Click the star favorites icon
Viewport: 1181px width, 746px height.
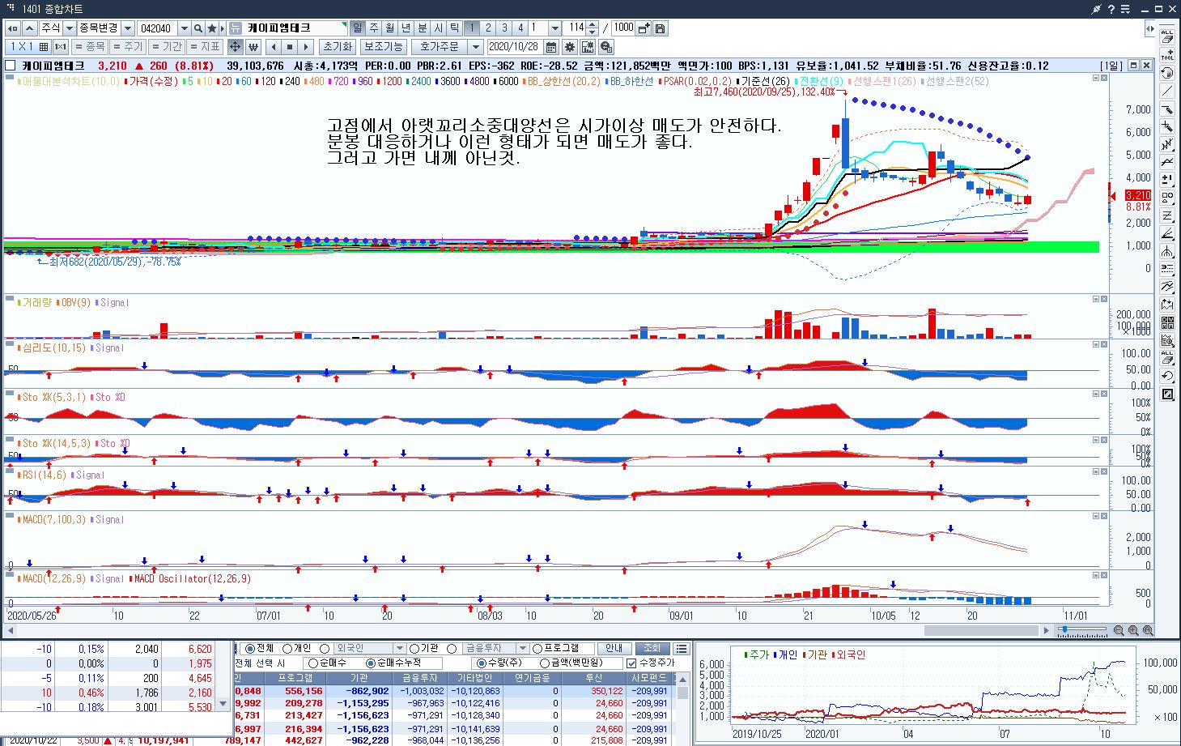tap(211, 28)
